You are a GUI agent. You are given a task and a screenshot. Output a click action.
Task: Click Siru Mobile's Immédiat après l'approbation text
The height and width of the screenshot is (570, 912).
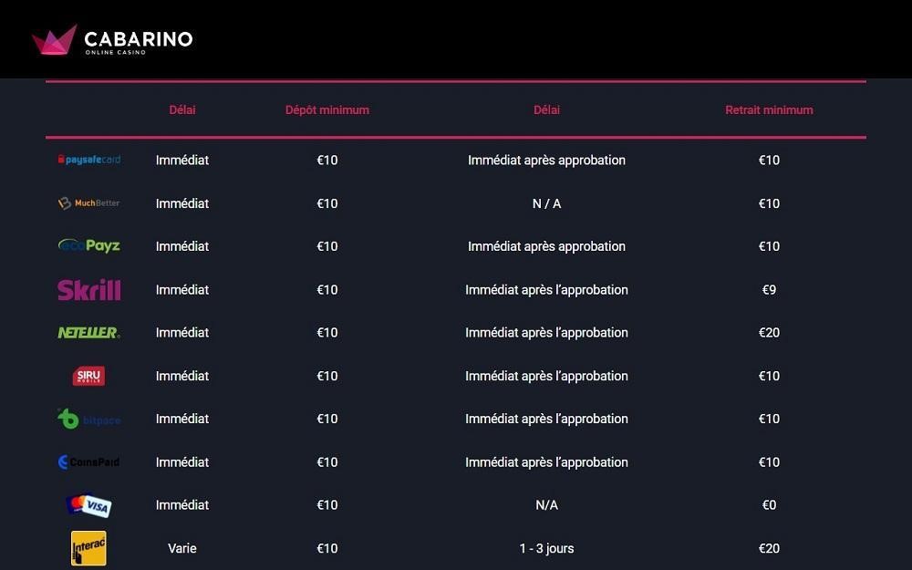(x=546, y=376)
